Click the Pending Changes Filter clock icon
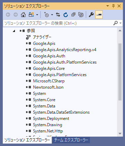This screenshot has height=146, width=125. coord(47,15)
